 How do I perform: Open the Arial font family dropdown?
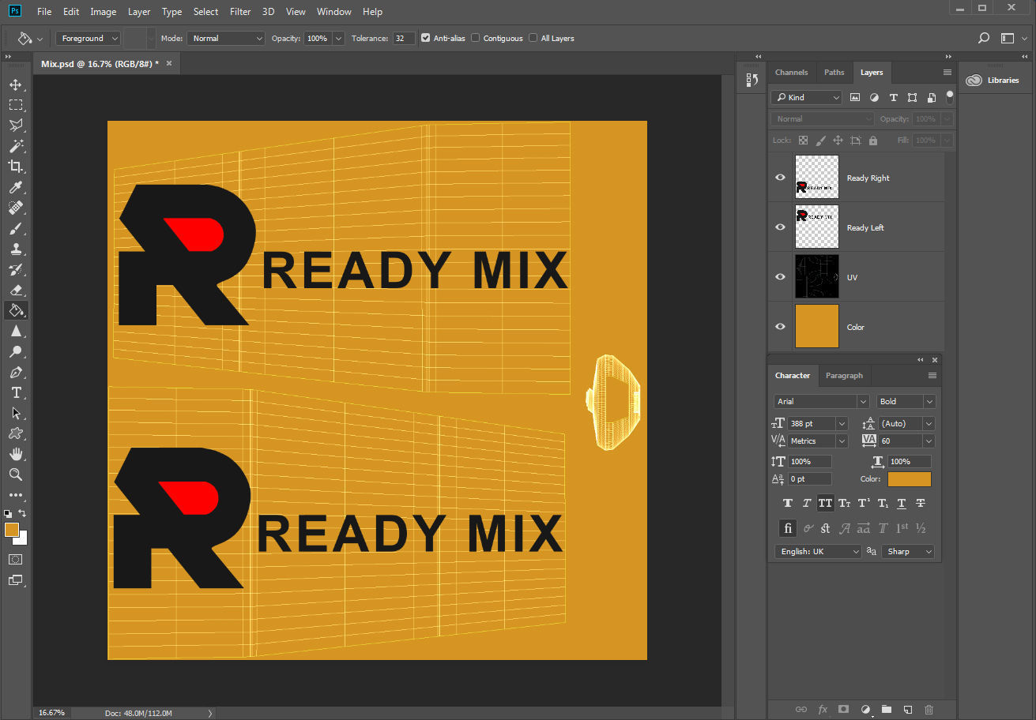pyautogui.click(x=821, y=401)
